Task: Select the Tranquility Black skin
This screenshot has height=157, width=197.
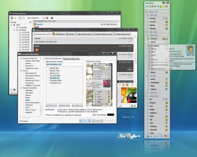Action: point(56,80)
